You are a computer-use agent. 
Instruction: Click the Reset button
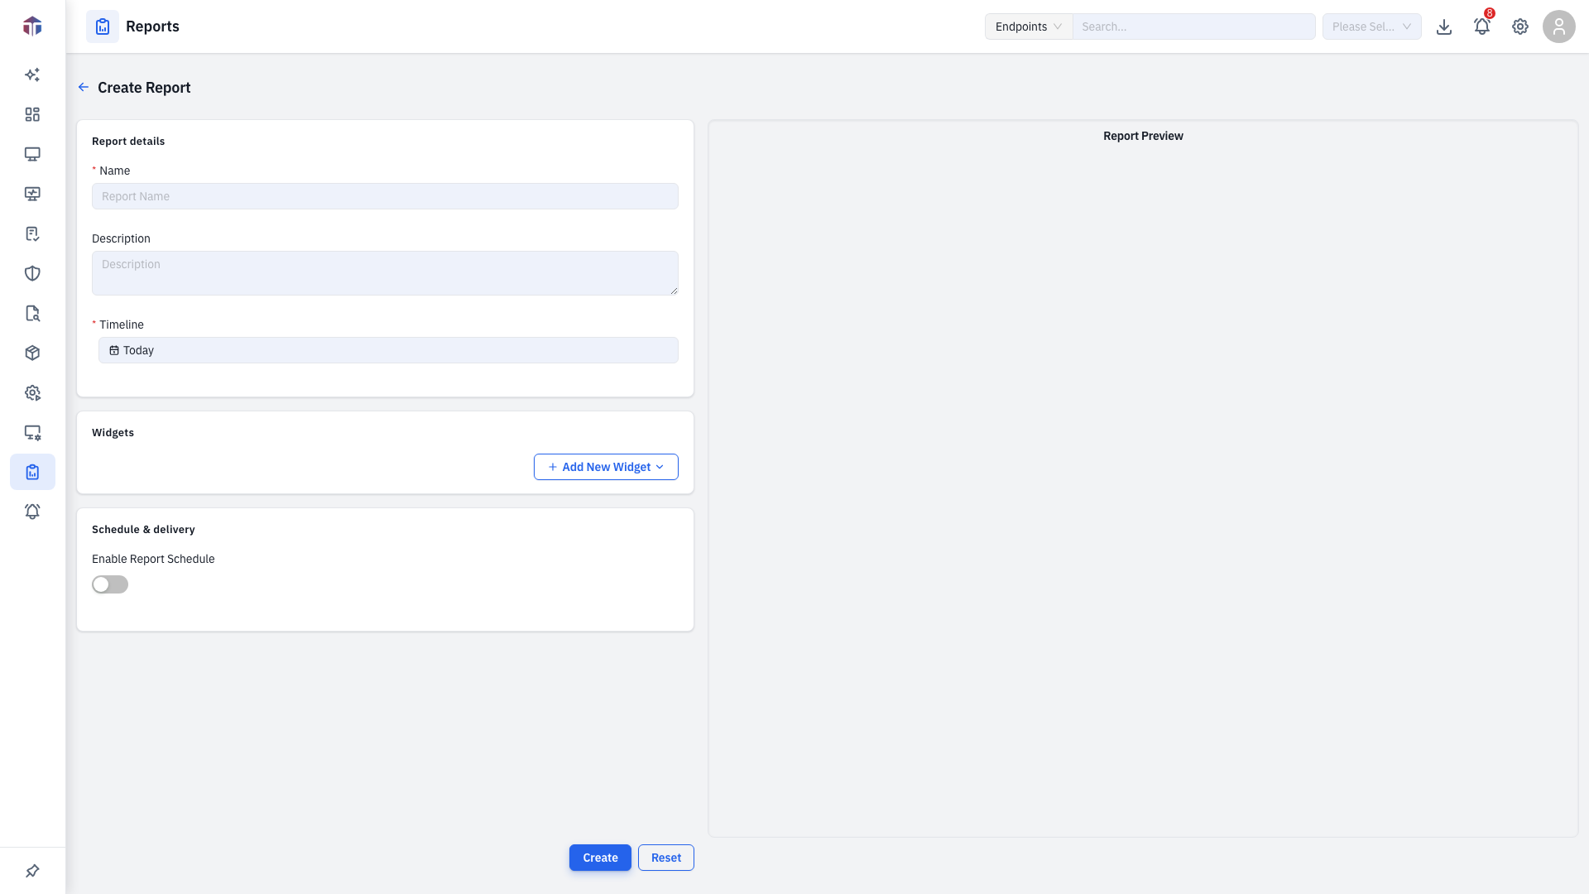tap(666, 858)
